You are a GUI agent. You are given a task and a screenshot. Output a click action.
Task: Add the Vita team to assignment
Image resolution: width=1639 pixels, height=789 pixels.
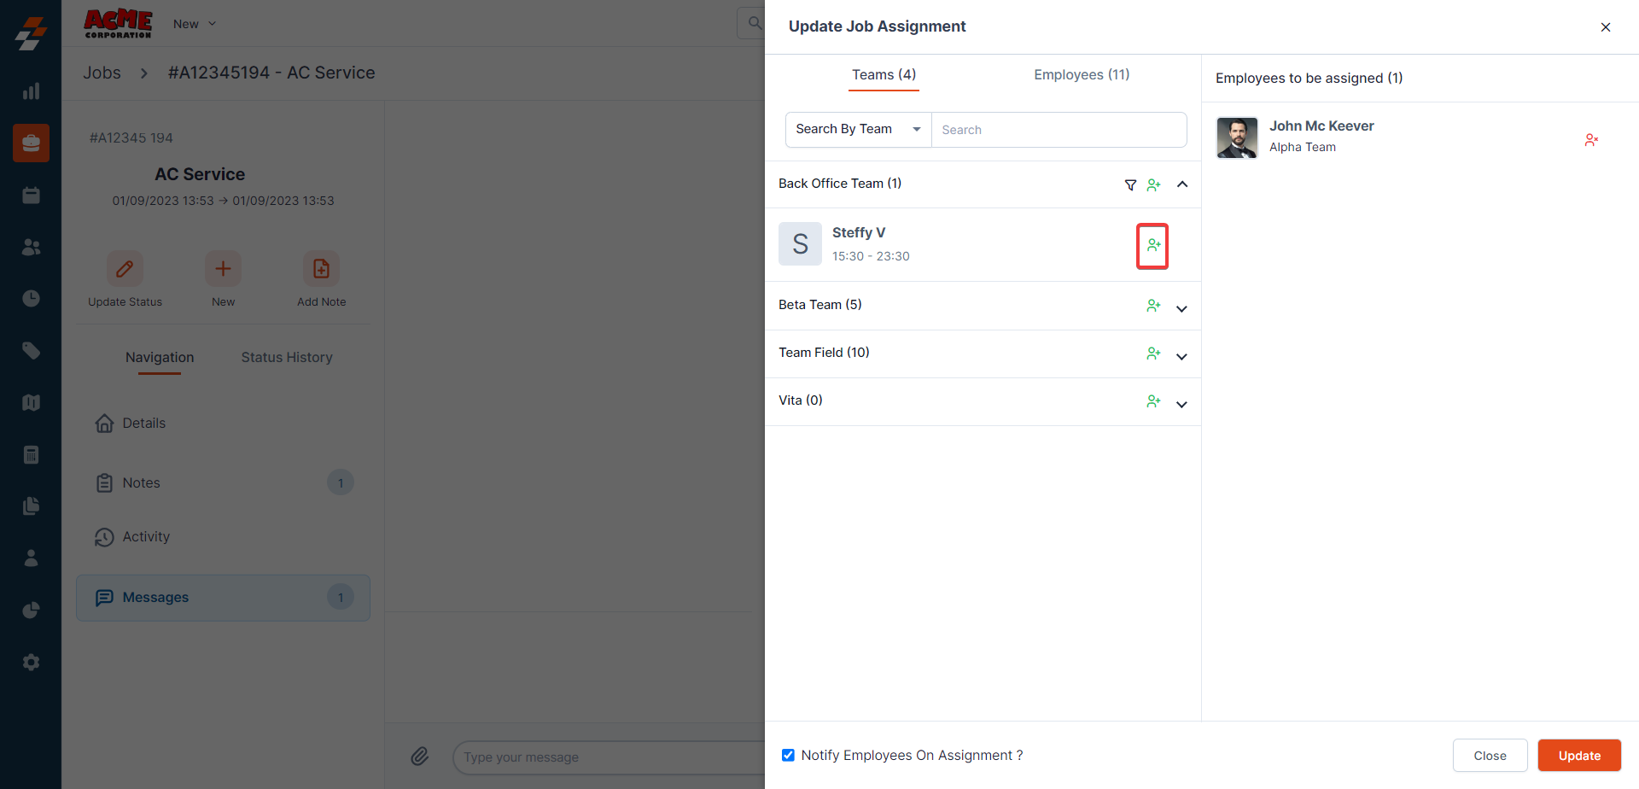tap(1153, 401)
